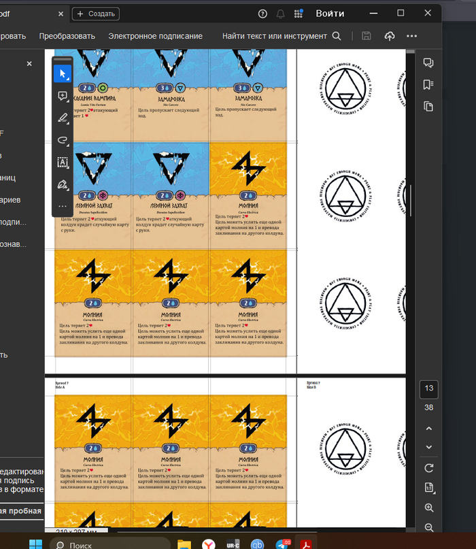Open the UR-C app on the taskbar
This screenshot has height=549, width=476.
[233, 544]
